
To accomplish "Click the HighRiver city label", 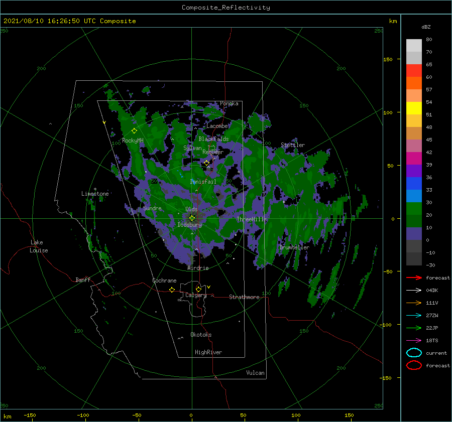I will coord(208,352).
